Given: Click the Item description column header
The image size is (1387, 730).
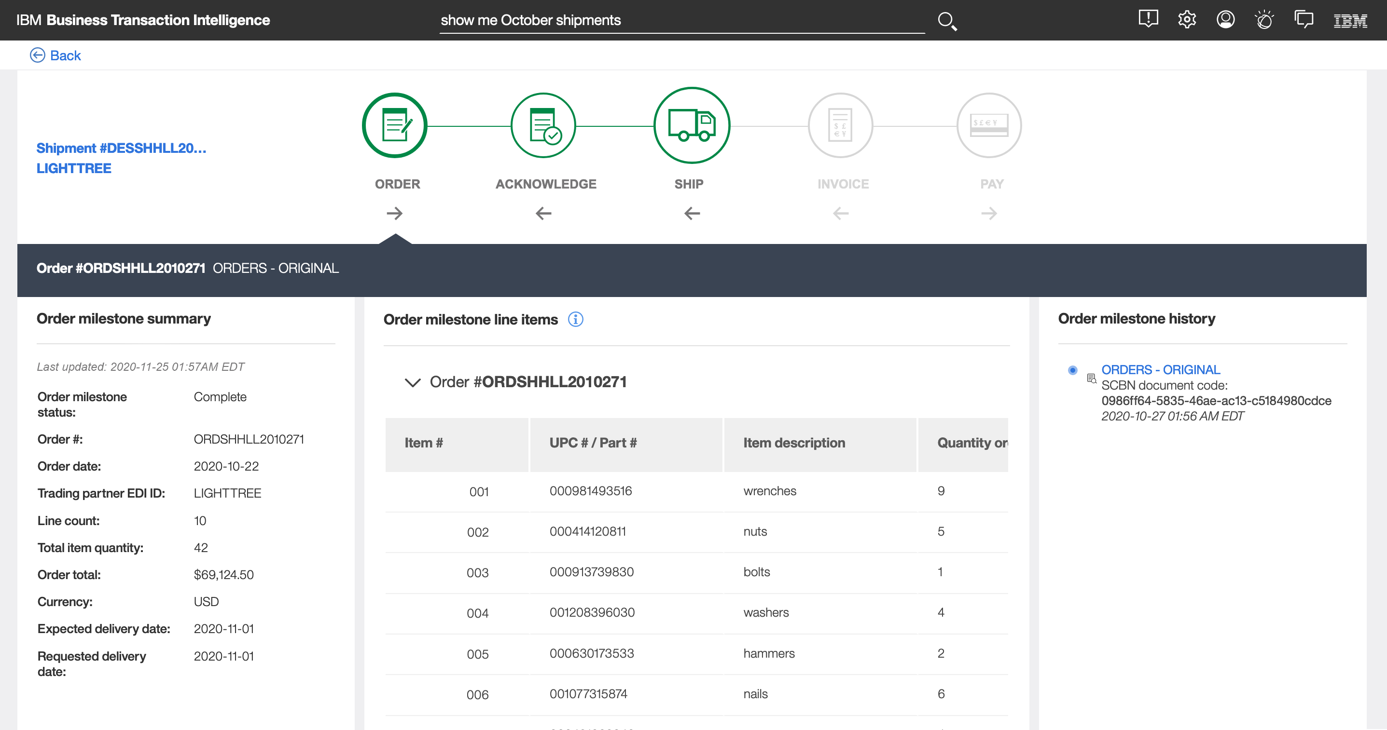Looking at the screenshot, I should [x=820, y=445].
